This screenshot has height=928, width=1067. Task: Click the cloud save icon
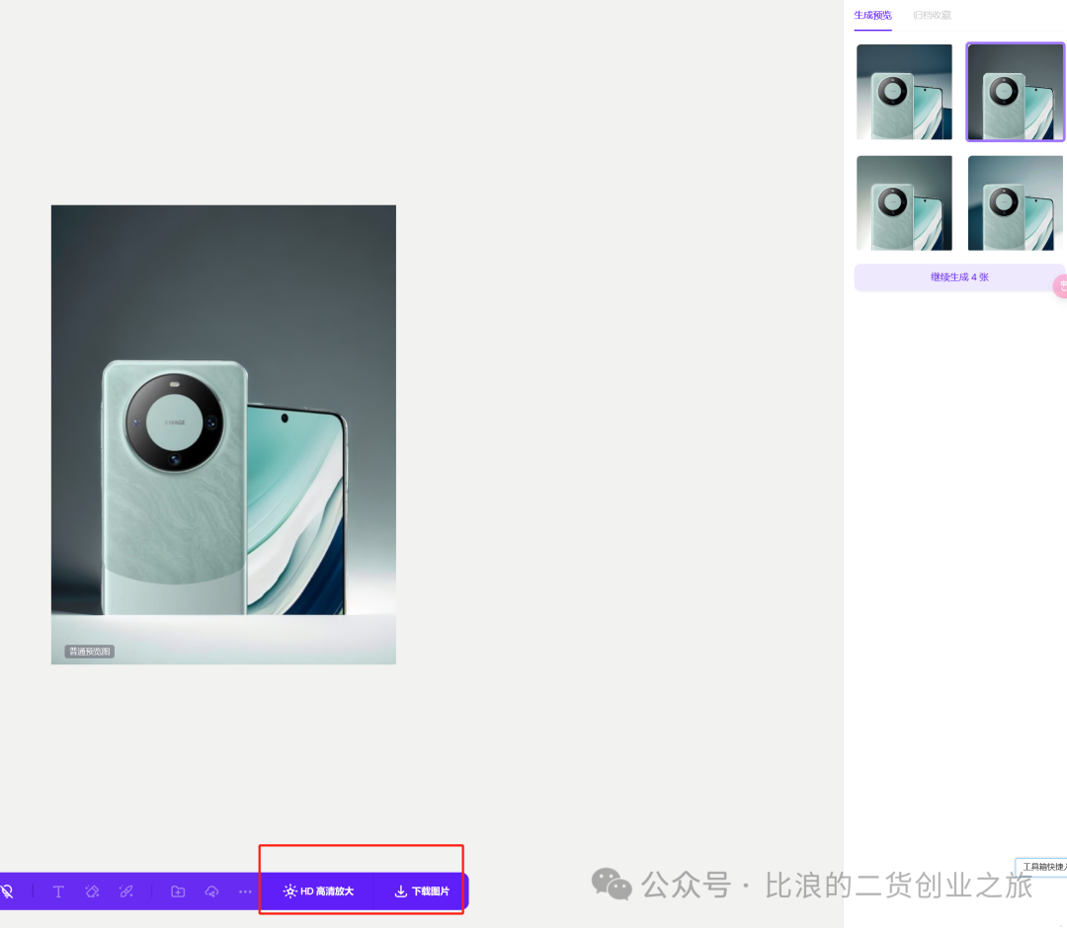click(x=211, y=891)
